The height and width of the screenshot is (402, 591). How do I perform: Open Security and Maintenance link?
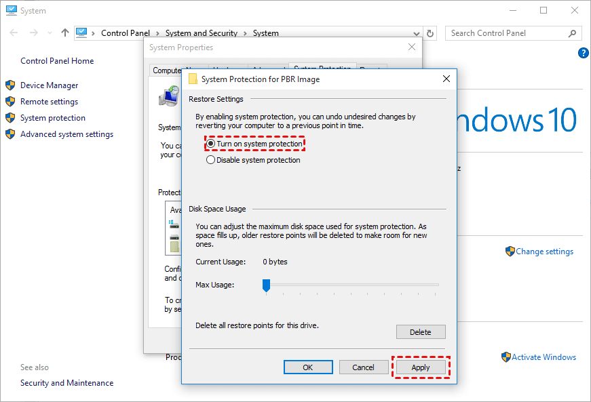[66, 383]
